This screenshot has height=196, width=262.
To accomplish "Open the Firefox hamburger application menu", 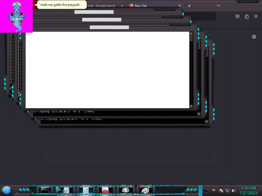I will tap(256, 16).
